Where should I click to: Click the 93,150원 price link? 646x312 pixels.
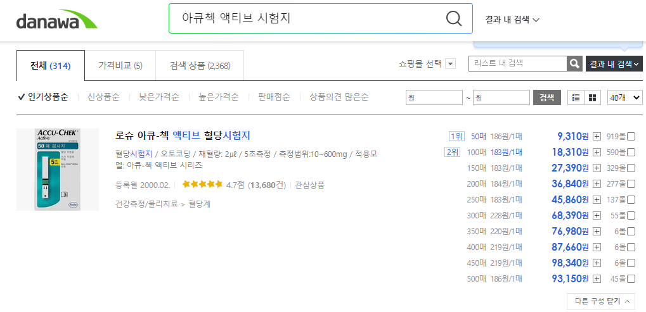(x=570, y=278)
